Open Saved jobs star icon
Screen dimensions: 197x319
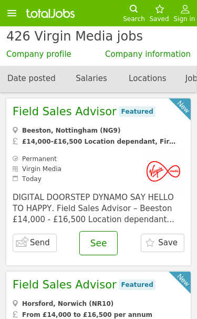pyautogui.click(x=159, y=9)
